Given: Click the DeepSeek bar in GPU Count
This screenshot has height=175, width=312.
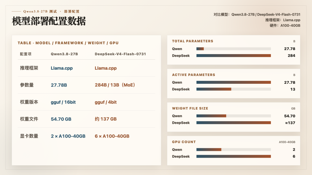Looking at the screenshot, I should 234,156.
